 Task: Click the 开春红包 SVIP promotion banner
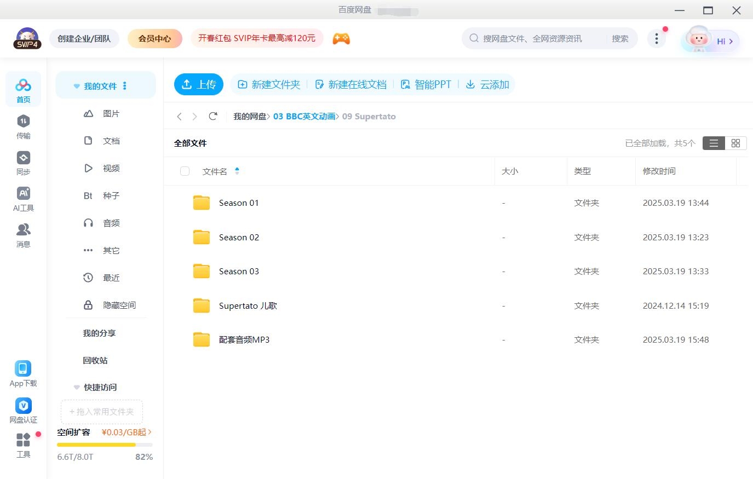point(257,38)
